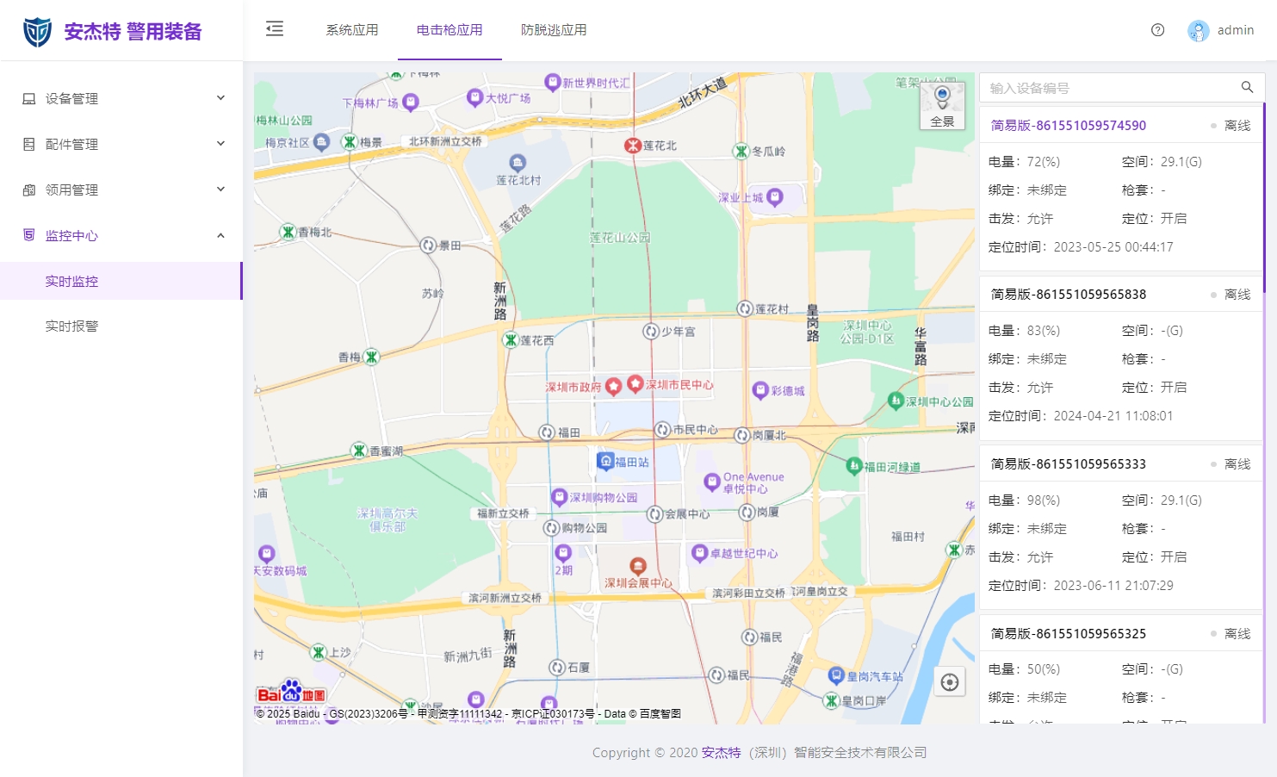Select device 简易版-861551059574590

[1069, 126]
